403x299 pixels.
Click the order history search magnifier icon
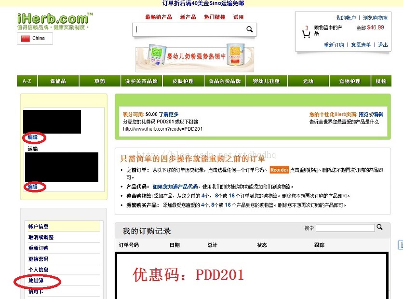379,227
